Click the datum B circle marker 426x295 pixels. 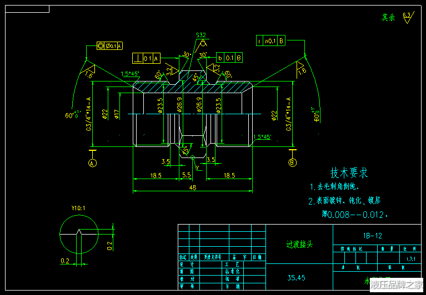point(292,162)
